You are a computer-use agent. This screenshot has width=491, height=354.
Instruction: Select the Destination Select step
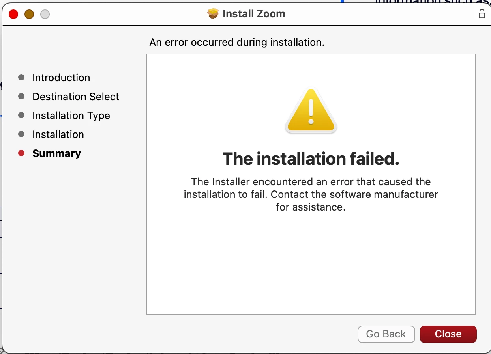point(76,97)
